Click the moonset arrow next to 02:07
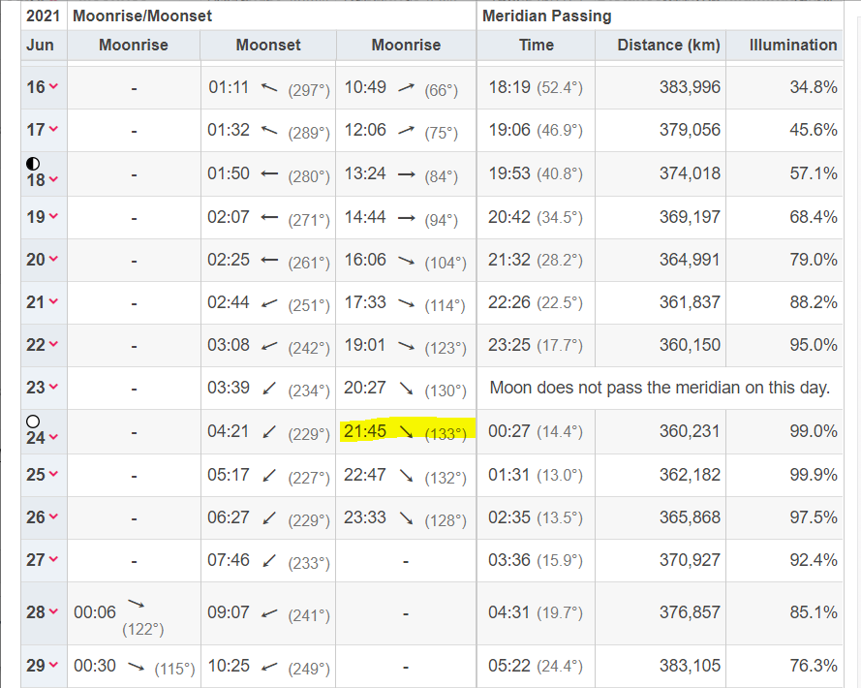 pos(270,218)
